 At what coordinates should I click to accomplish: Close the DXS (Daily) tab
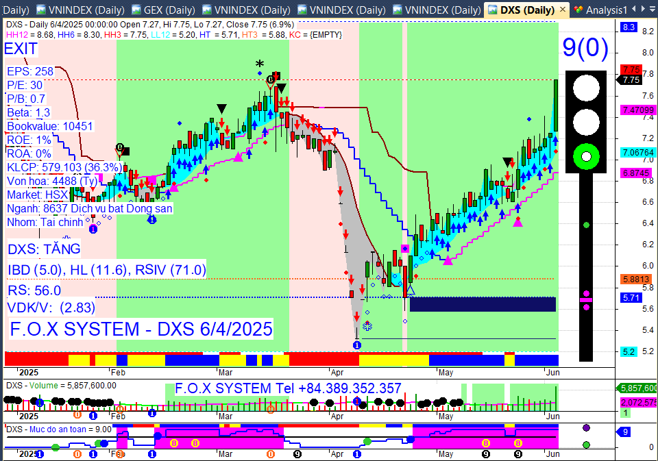coord(562,9)
